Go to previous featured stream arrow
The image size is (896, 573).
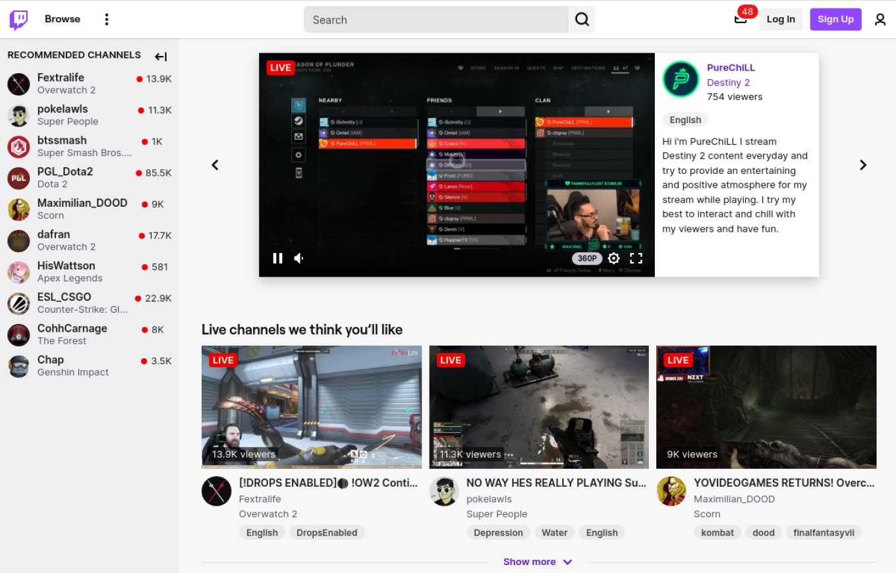[x=215, y=165]
